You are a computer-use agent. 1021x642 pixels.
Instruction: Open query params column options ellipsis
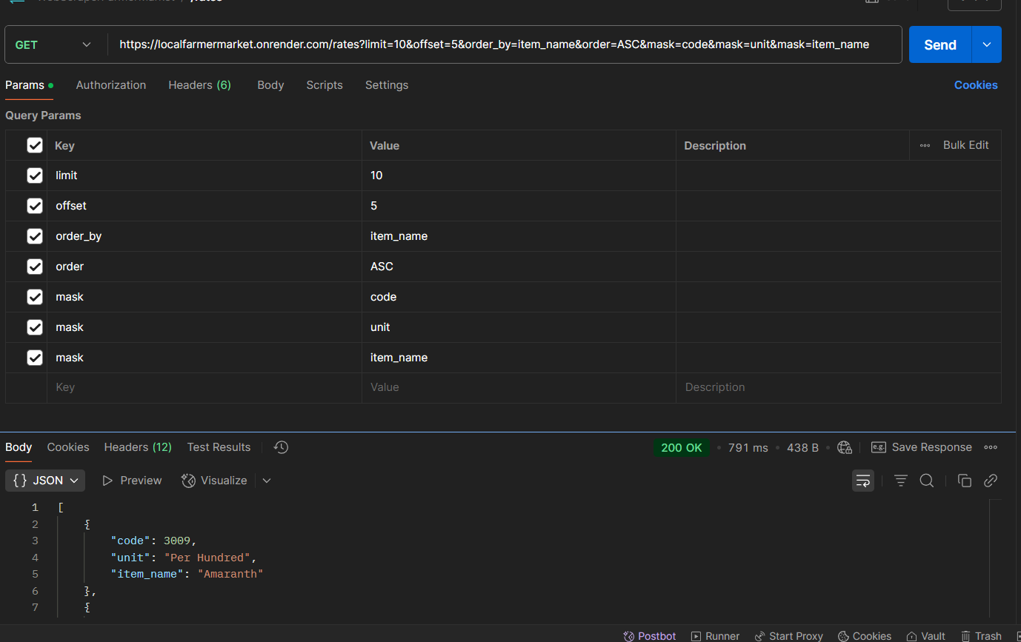[925, 145]
